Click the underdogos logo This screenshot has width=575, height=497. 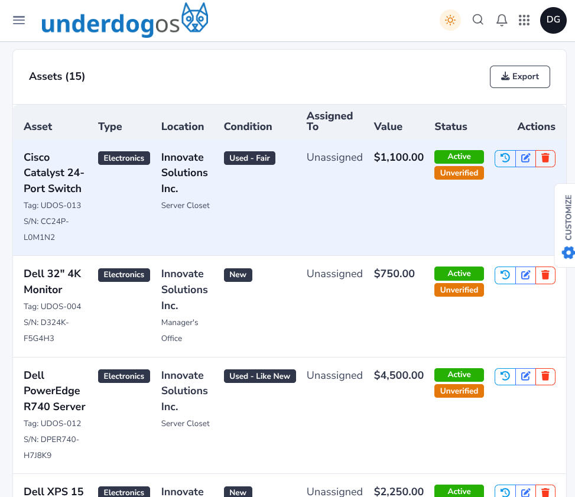click(x=124, y=21)
